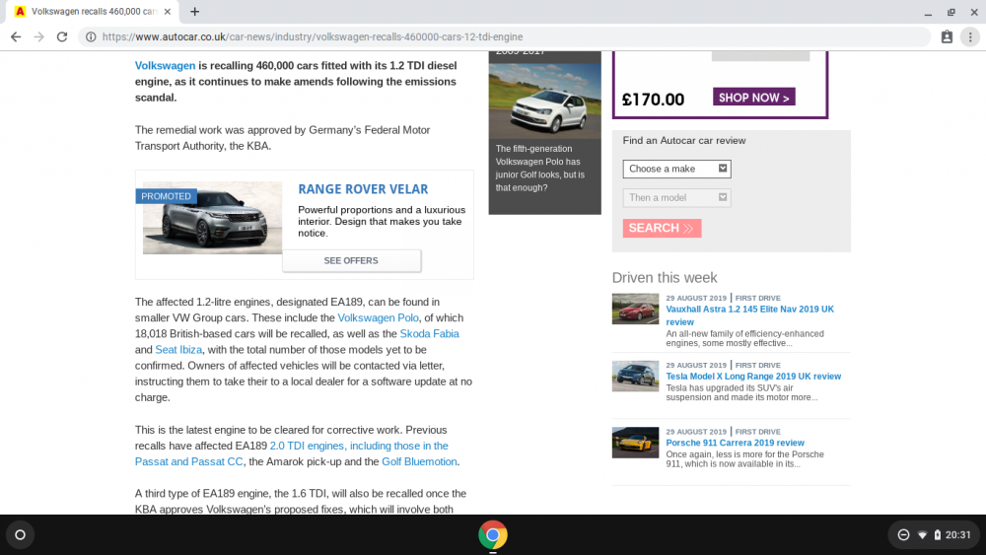Image resolution: width=986 pixels, height=555 pixels.
Task: Check the battery status icon
Action: pyautogui.click(x=937, y=535)
